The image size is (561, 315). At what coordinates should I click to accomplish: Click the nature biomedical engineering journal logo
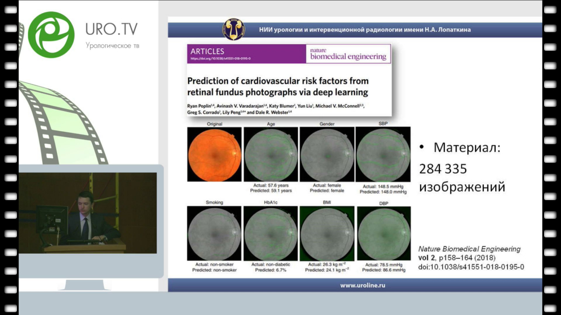click(x=348, y=54)
